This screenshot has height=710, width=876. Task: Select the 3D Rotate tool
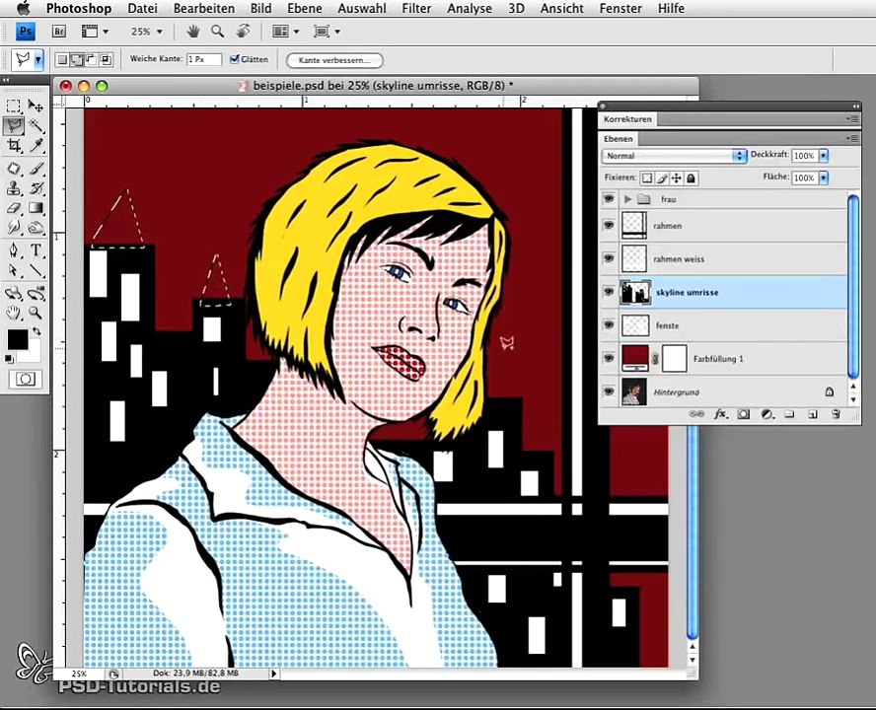coord(14,293)
